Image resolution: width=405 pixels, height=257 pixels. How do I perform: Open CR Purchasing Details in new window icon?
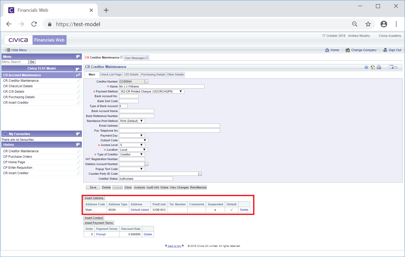coord(78,97)
